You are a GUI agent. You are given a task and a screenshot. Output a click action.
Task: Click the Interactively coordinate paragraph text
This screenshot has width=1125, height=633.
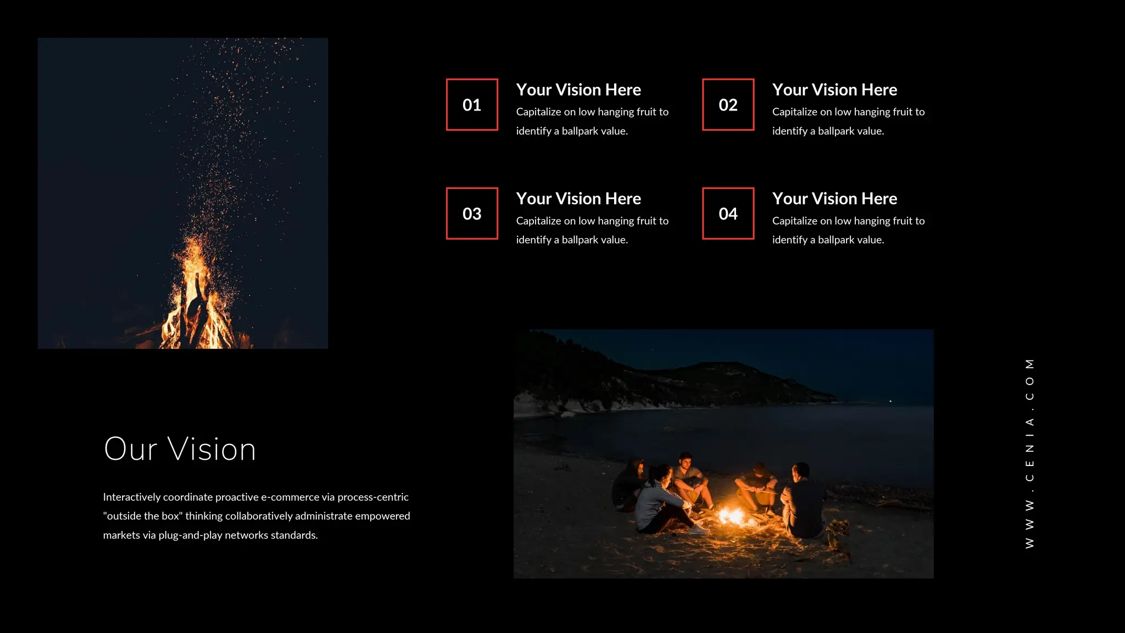tap(256, 515)
